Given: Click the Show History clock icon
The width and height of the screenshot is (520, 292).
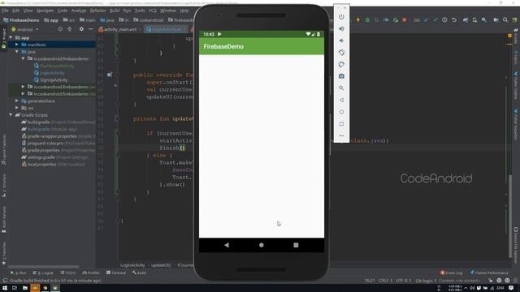Looking at the screenshot, I should [444, 20].
